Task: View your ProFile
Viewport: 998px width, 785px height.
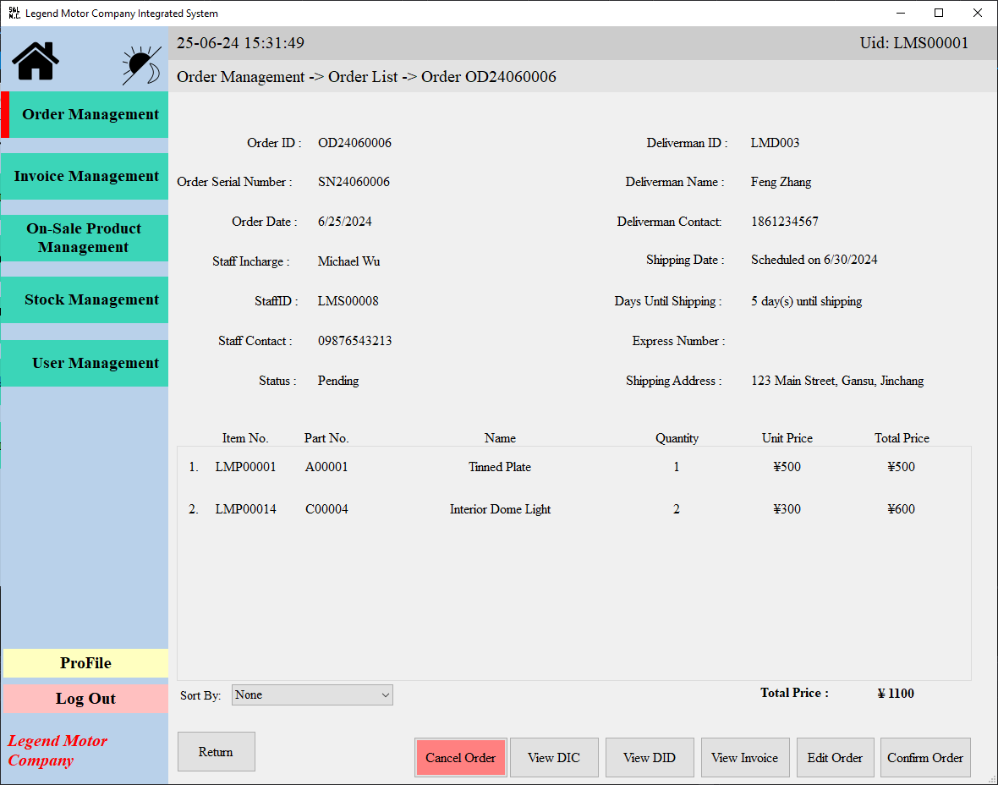Action: coord(85,663)
